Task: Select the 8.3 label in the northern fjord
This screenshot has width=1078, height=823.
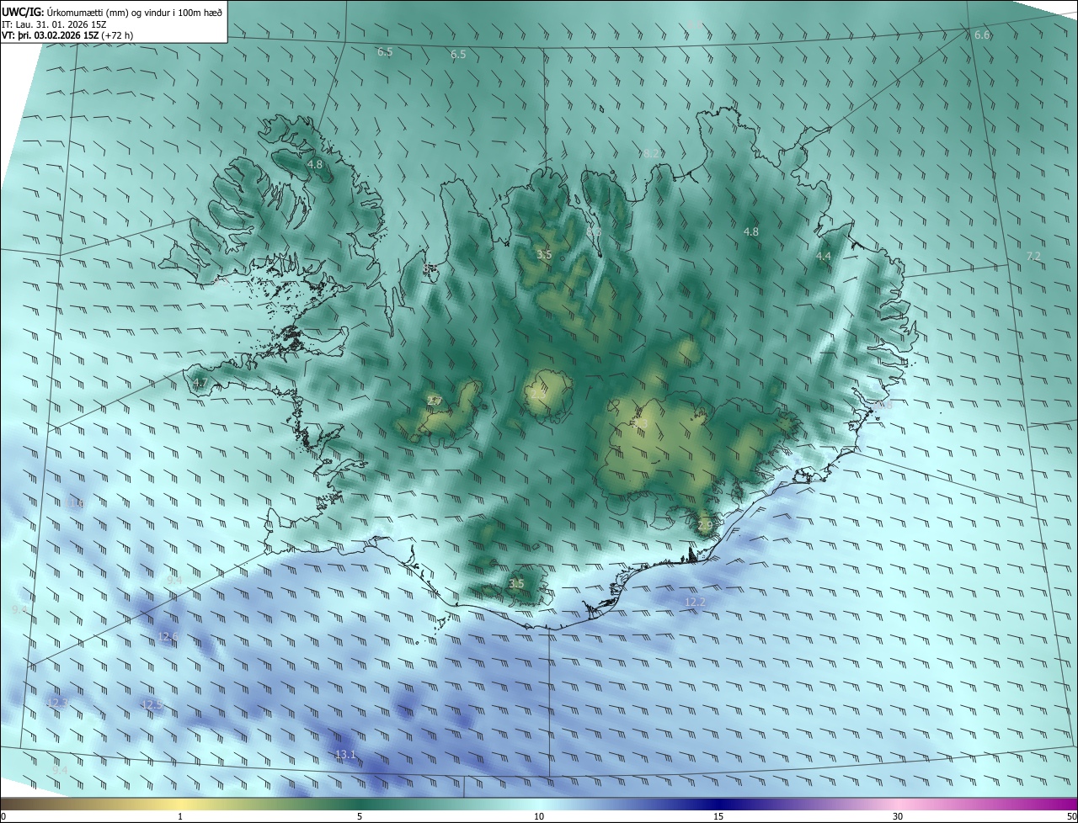Action: (x=594, y=231)
